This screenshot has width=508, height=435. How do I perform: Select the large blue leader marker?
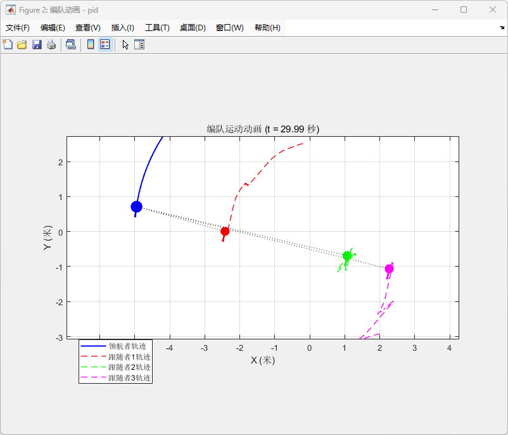click(x=136, y=206)
